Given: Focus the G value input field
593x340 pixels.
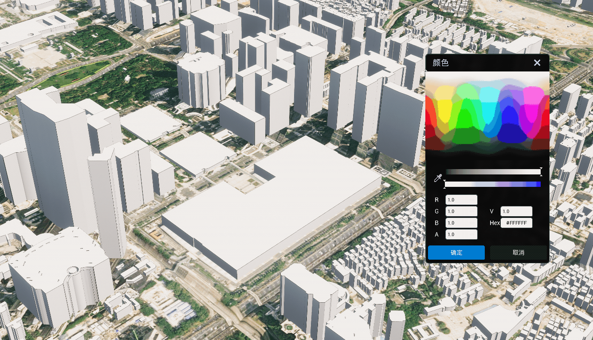Looking at the screenshot, I should coord(461,211).
